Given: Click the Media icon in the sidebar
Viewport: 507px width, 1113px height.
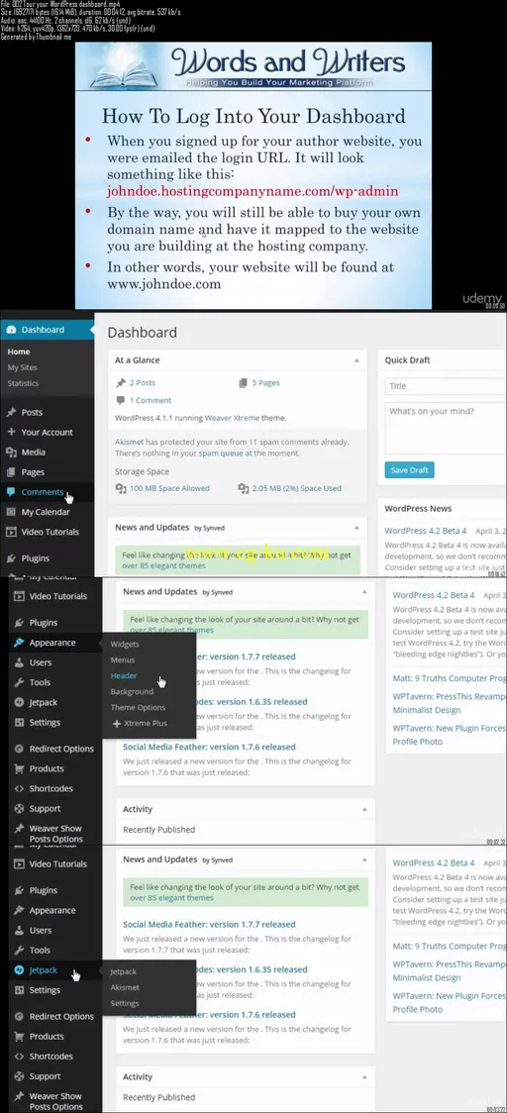Looking at the screenshot, I should [11, 453].
